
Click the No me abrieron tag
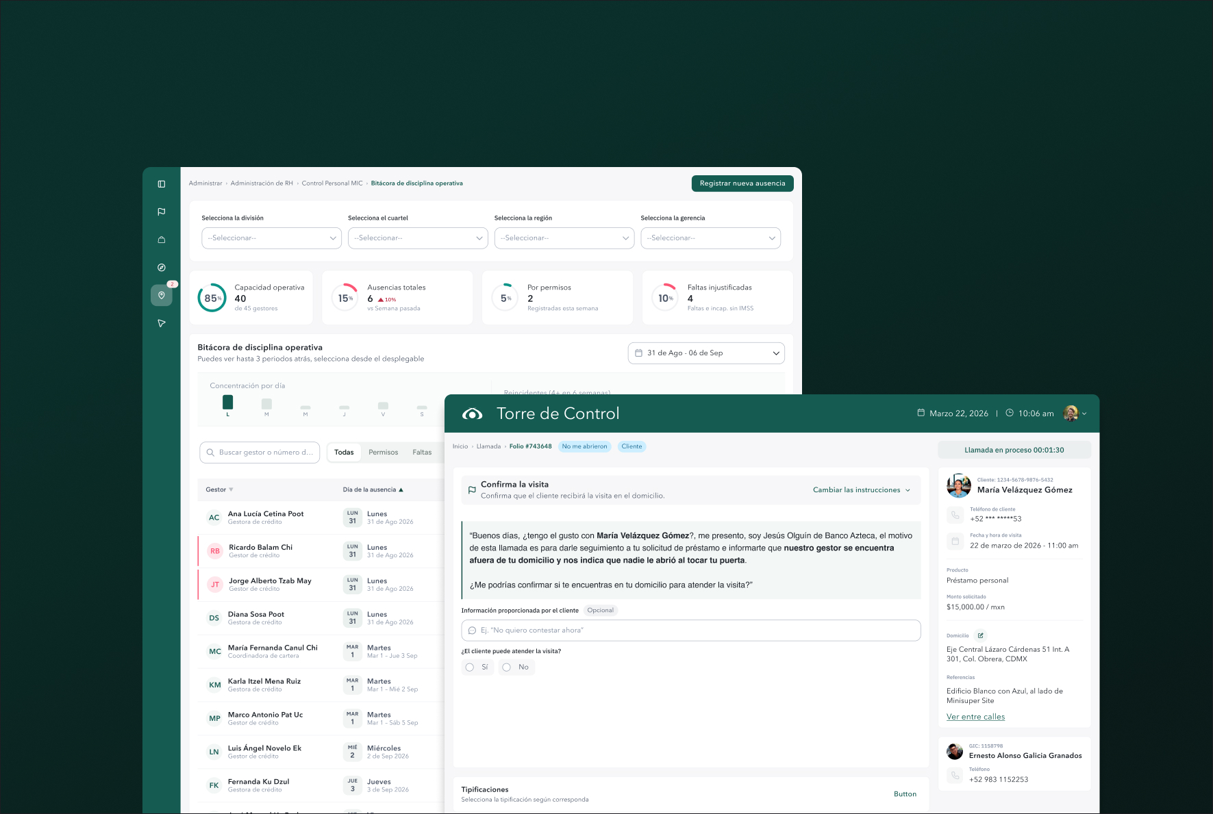(x=584, y=446)
